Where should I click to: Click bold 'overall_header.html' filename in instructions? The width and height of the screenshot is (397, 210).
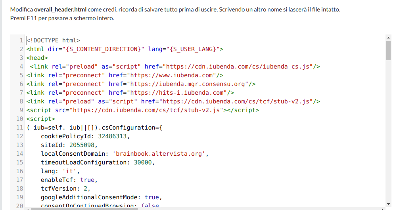[60, 10]
